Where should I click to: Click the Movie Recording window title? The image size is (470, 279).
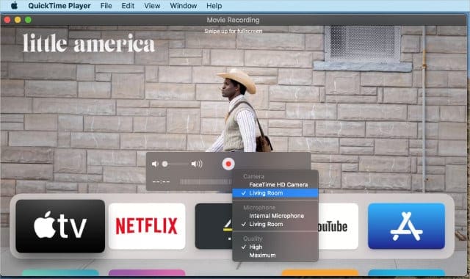(233, 20)
